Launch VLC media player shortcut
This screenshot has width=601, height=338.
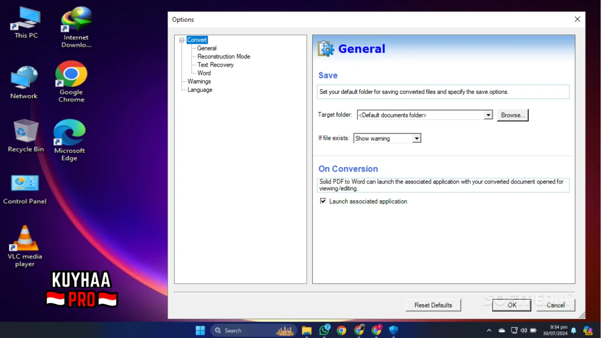point(25,246)
